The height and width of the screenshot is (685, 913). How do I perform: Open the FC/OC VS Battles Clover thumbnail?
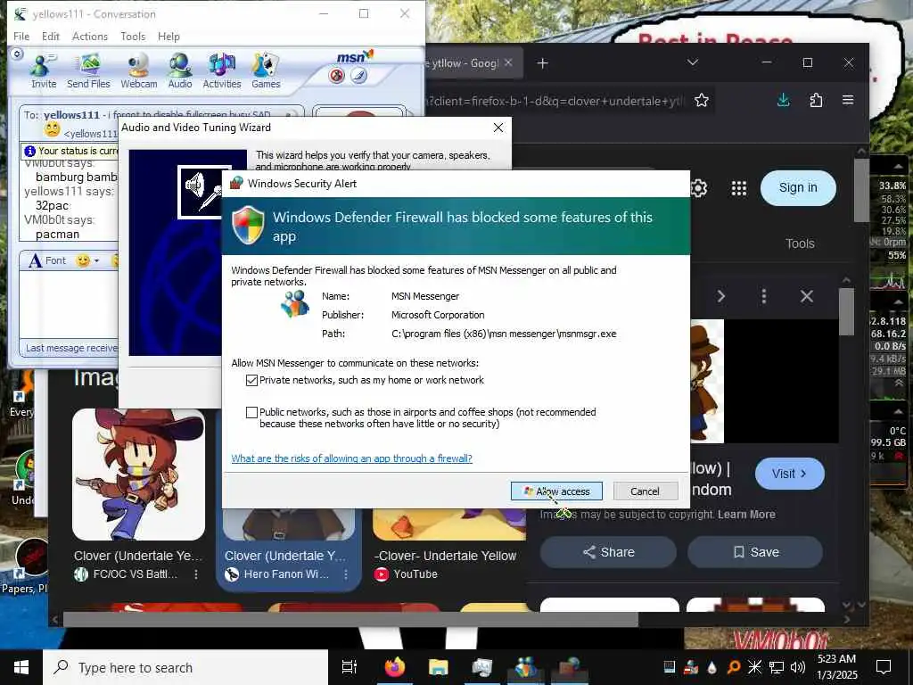[x=138, y=475]
